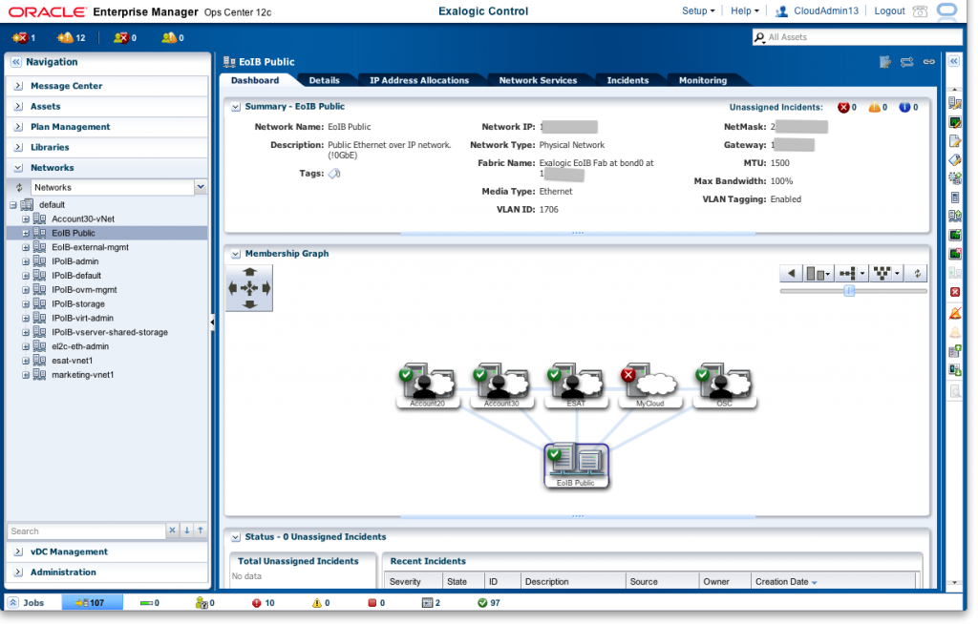Click the chain link icon in header
The width and height of the screenshot is (978, 624).
928,62
